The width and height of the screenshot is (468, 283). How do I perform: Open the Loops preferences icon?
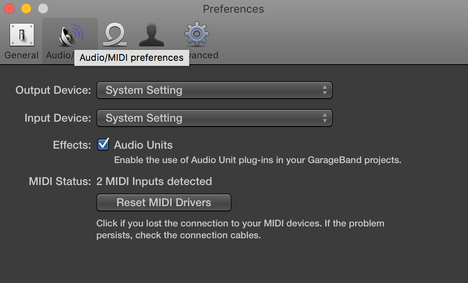point(115,35)
